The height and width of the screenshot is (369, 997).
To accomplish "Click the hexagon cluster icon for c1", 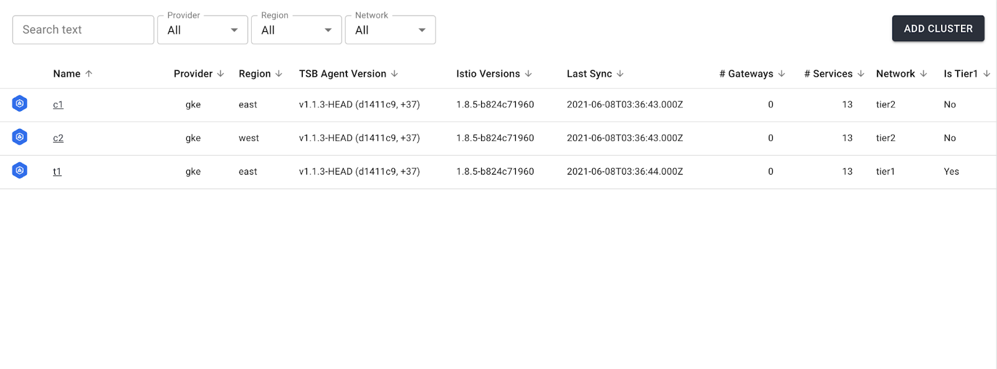I will click(x=20, y=103).
